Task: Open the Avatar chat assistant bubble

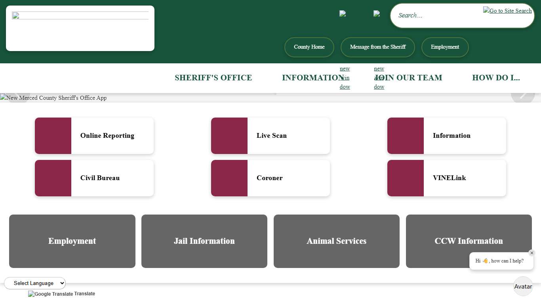Action: tap(523, 286)
